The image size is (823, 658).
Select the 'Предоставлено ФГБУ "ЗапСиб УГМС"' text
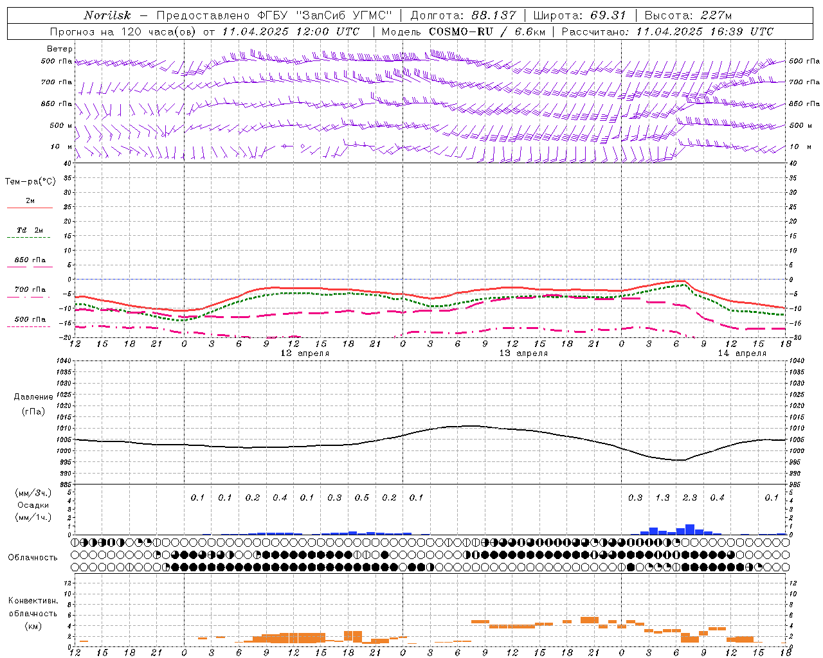(275, 15)
